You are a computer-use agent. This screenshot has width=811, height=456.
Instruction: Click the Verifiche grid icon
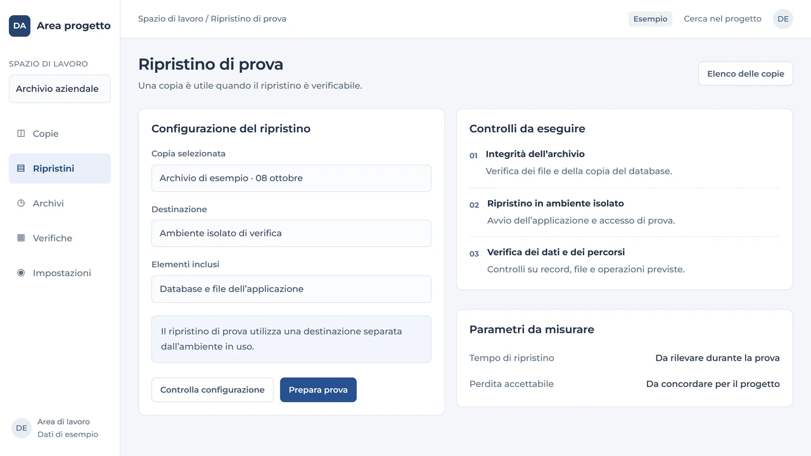click(21, 238)
